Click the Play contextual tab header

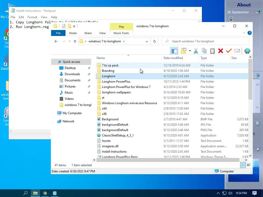[x=121, y=27]
